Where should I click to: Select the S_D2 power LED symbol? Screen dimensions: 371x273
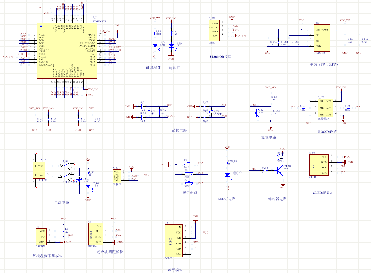(x=171, y=45)
